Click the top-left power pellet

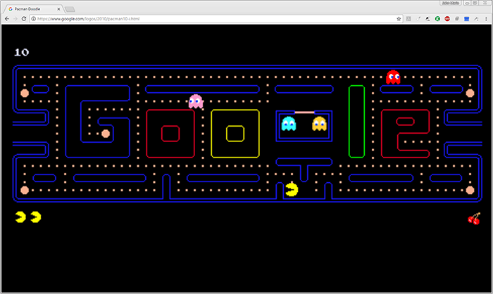[x=25, y=93]
